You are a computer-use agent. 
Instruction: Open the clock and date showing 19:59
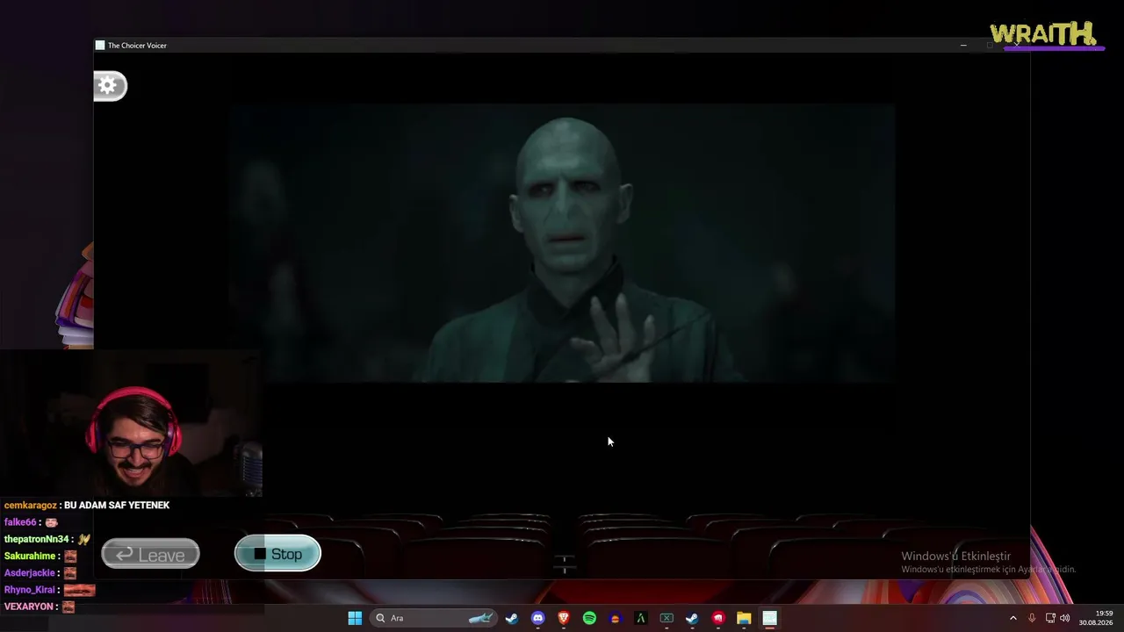coord(1096,618)
